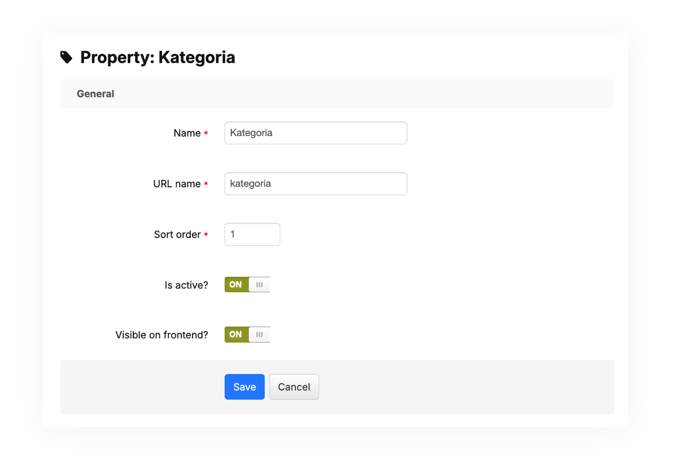Select the General section header
The image size is (680, 467).
95,94
